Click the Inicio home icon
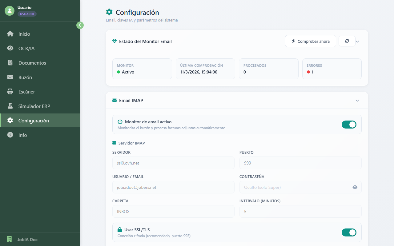Viewport: 394px width, 246px height. 10,34
